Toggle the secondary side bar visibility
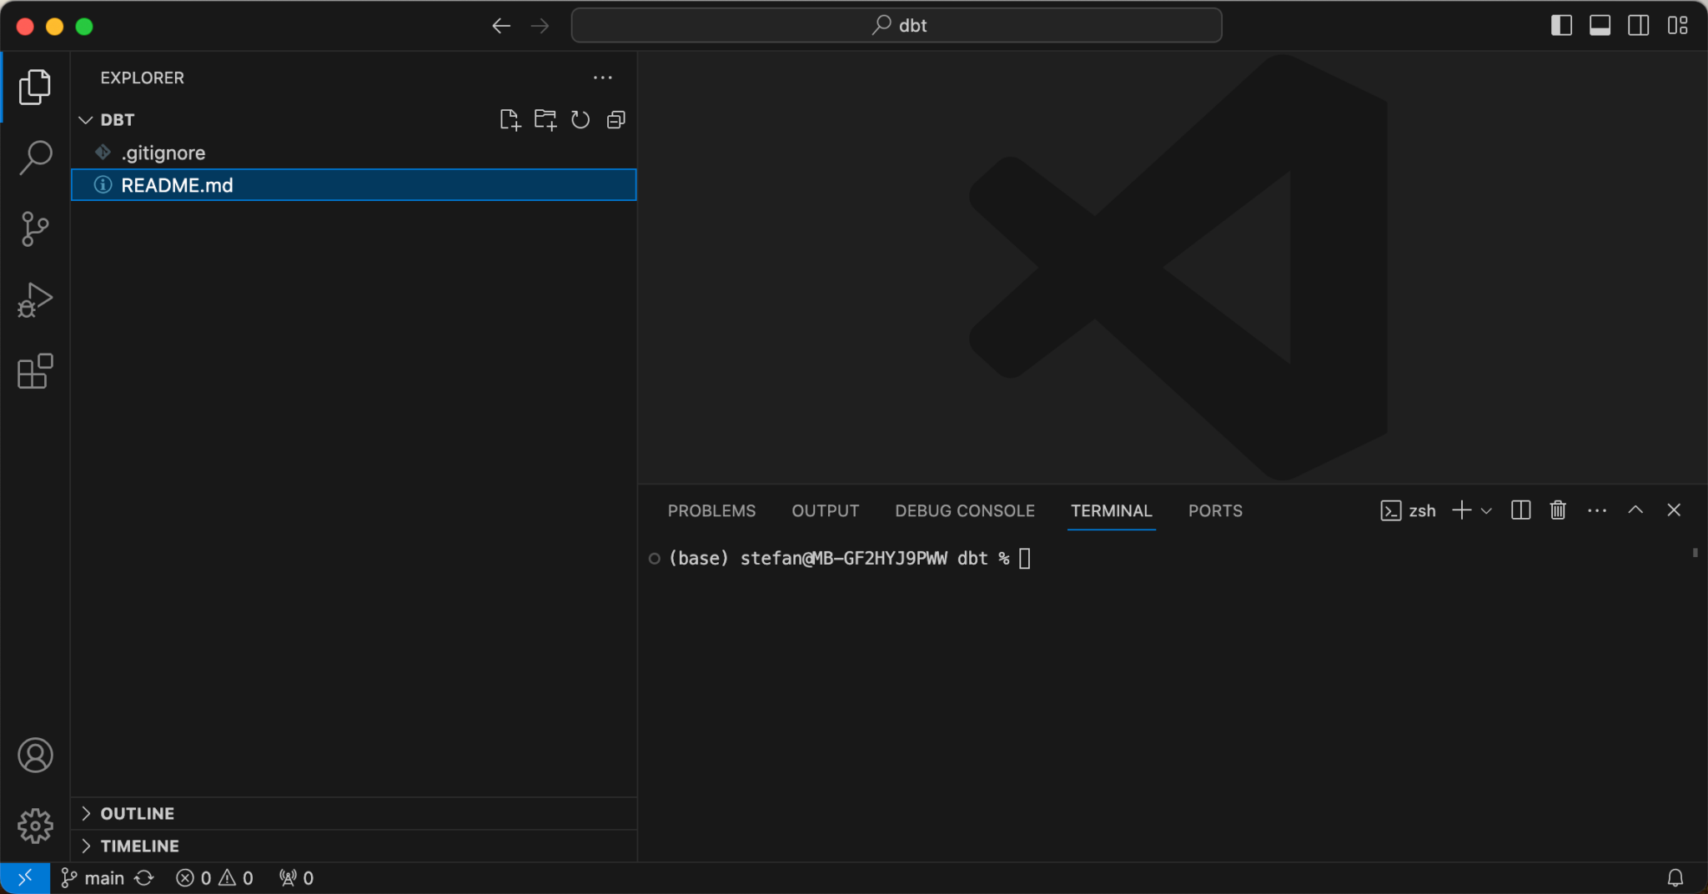The image size is (1708, 894). [1638, 26]
